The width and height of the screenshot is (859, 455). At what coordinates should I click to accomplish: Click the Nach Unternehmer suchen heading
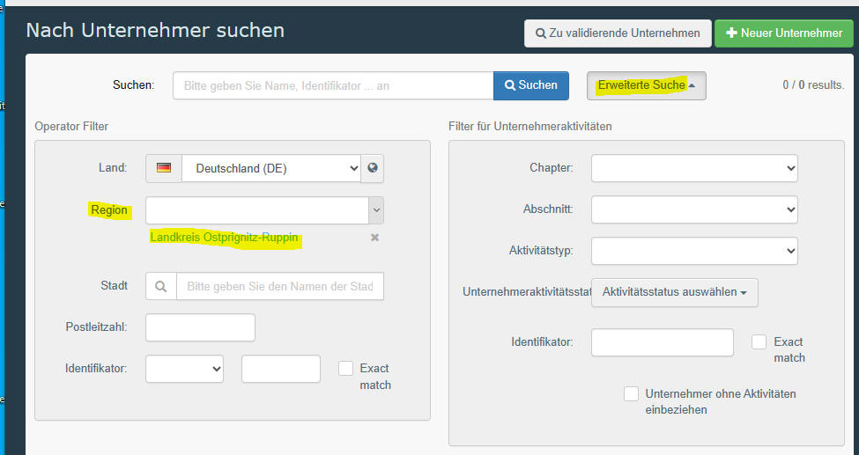156,31
